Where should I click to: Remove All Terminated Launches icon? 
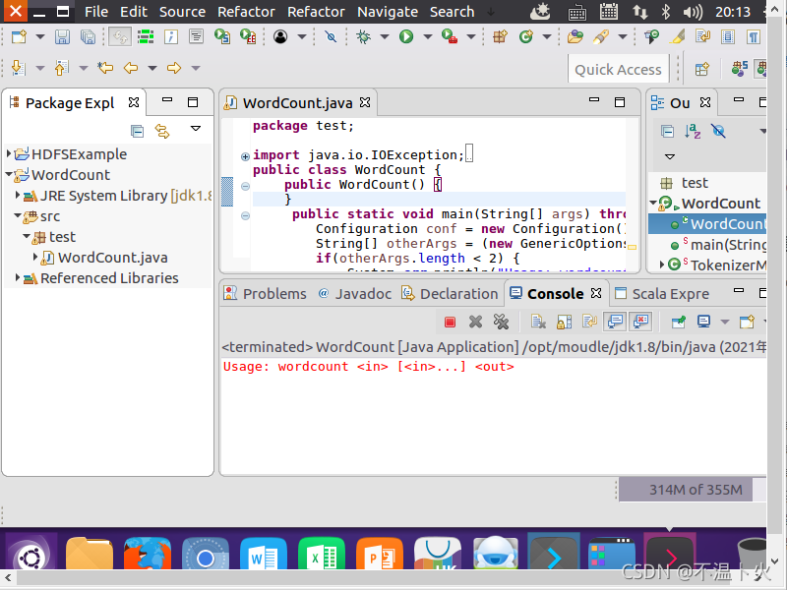coord(501,322)
